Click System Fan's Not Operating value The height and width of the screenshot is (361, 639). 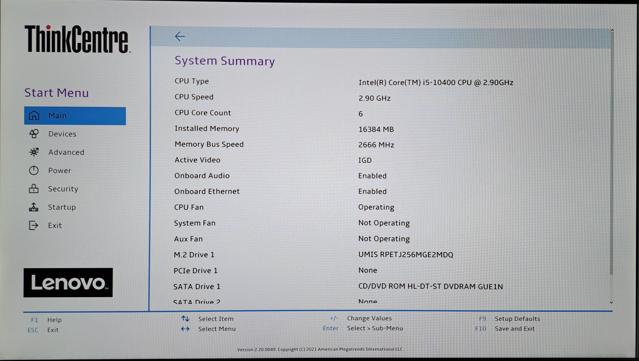click(384, 223)
